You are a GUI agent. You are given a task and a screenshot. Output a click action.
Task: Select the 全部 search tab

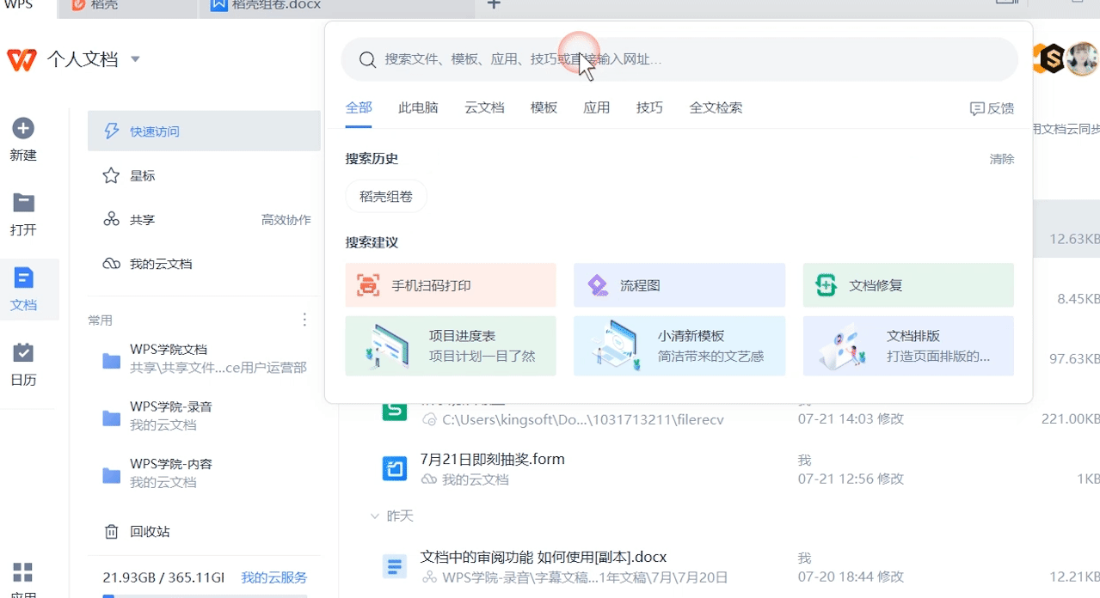(x=359, y=107)
